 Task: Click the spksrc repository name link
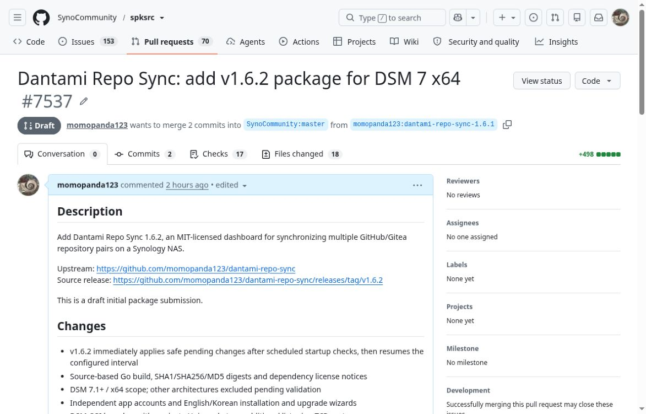point(142,18)
